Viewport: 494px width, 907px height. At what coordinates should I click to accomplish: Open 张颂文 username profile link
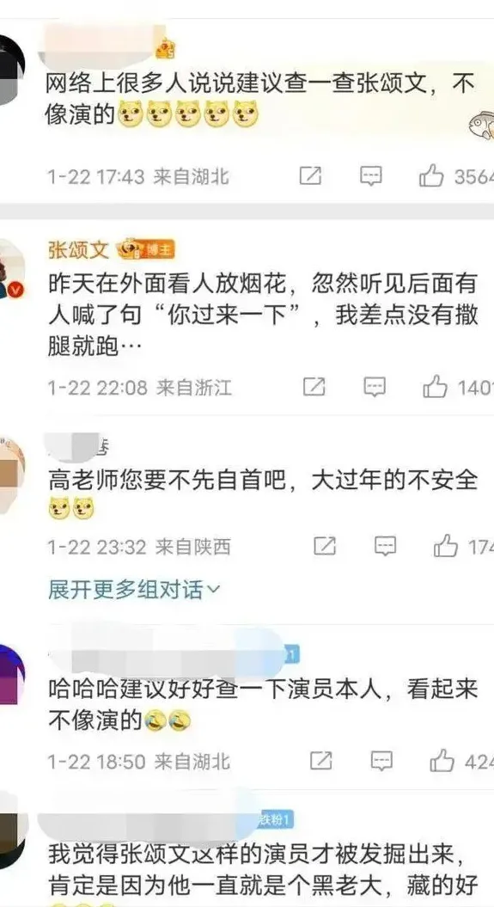tap(78, 250)
